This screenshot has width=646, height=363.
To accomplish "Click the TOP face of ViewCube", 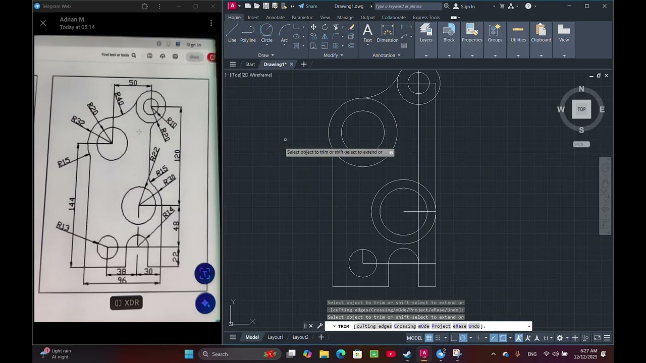I will [581, 109].
